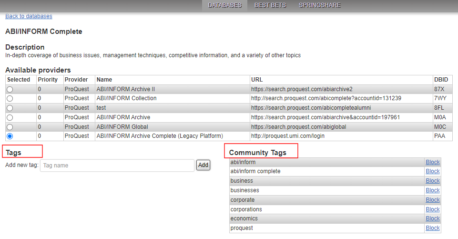The height and width of the screenshot is (239, 458).
Task: Click the 'ABI/INFORM Complete' page title
Action: click(44, 31)
